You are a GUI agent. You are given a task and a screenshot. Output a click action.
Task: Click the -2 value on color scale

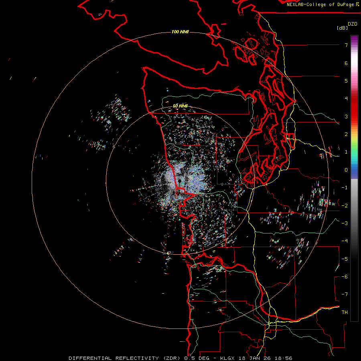click(x=345, y=205)
